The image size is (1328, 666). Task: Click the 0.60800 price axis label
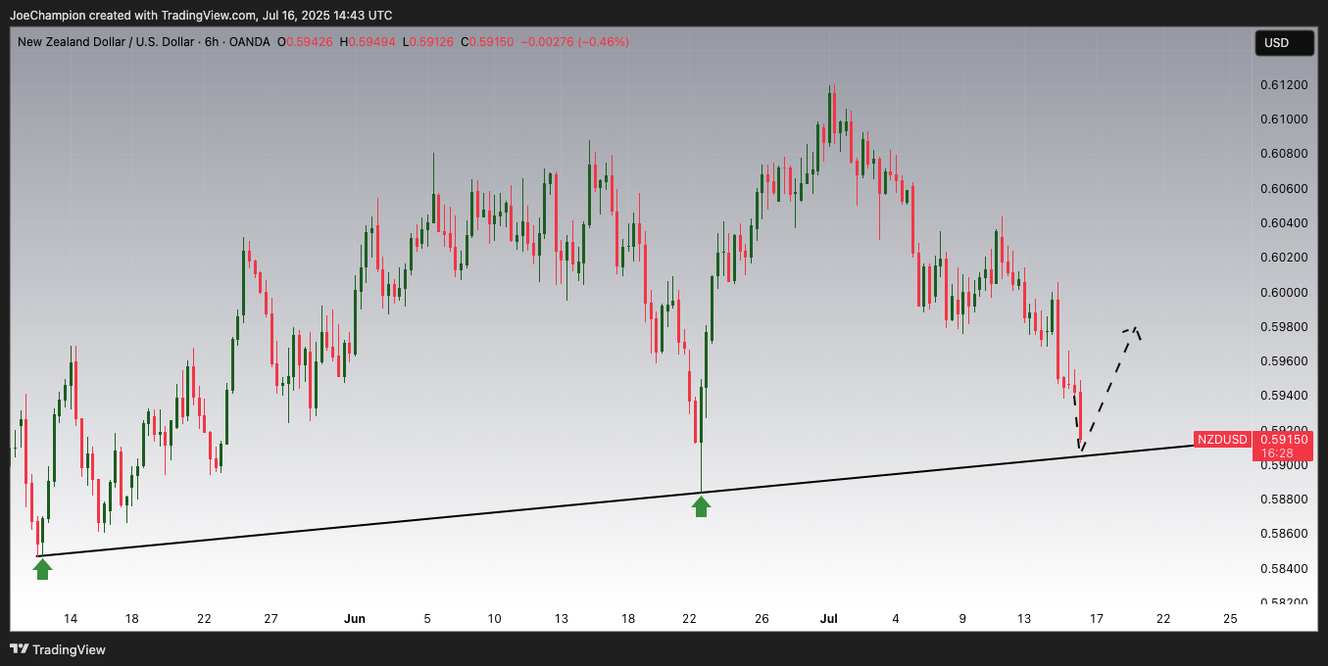click(1282, 154)
